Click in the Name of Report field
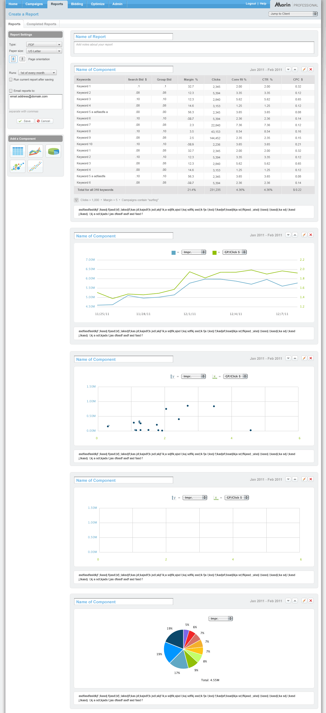 (x=123, y=37)
